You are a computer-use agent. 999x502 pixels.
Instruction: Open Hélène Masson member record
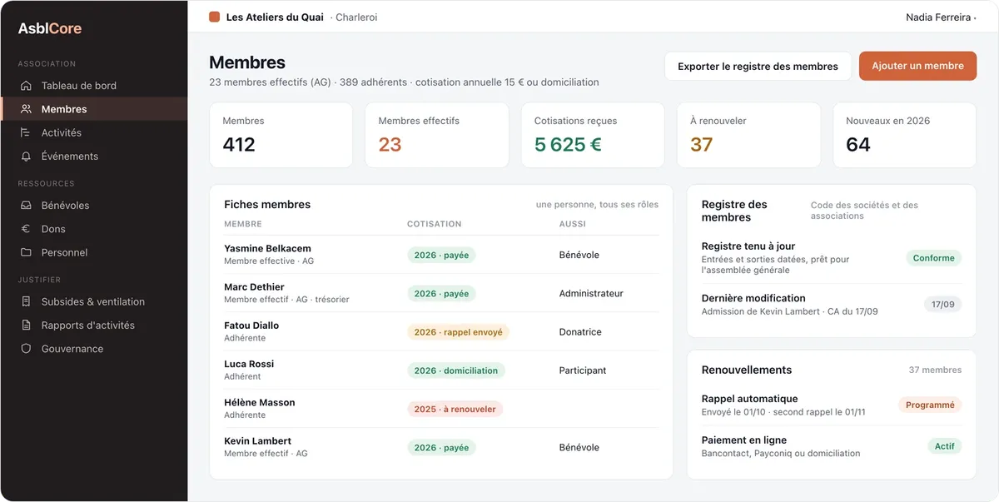point(441,408)
